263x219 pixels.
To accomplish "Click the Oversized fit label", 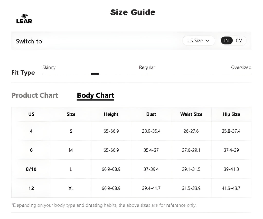I will [241, 67].
